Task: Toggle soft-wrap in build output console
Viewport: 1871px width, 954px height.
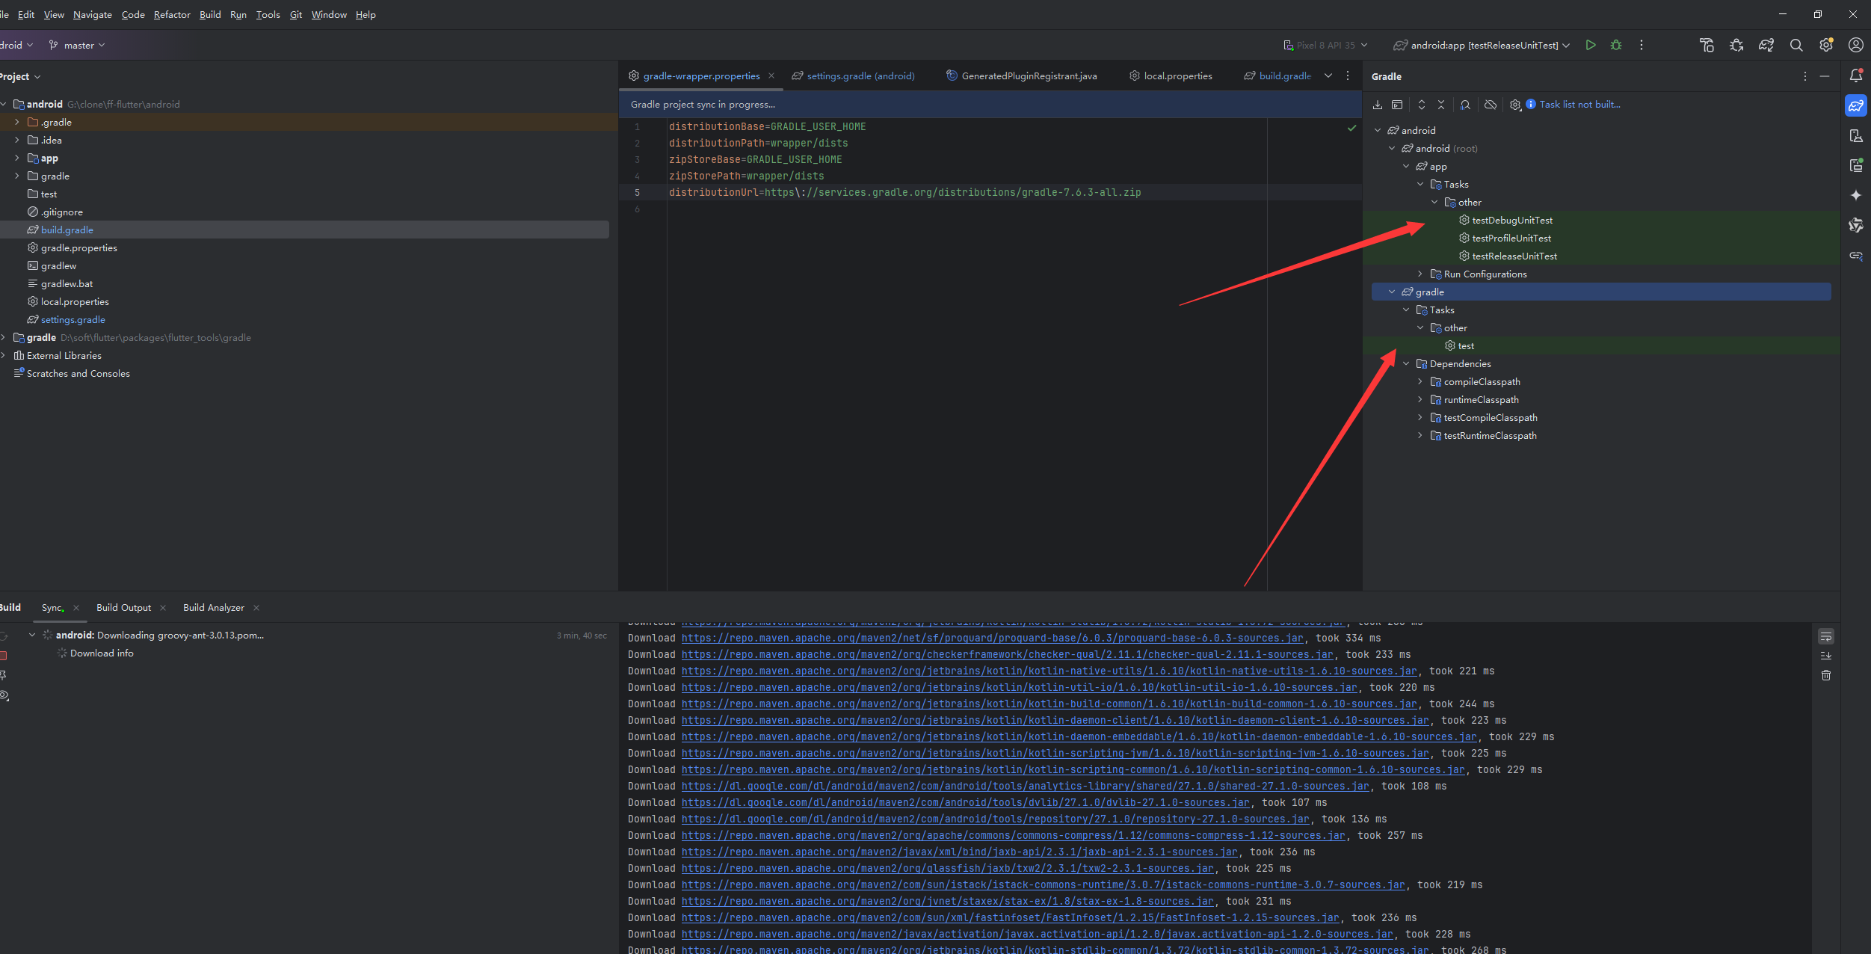Action: point(1825,637)
